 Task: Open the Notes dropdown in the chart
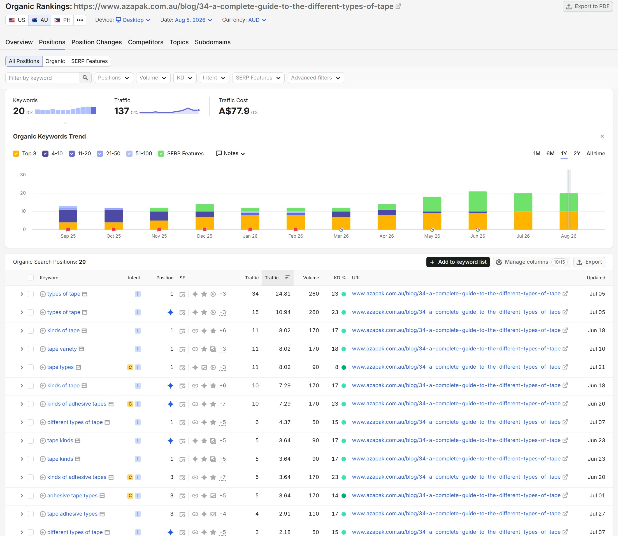pos(231,153)
